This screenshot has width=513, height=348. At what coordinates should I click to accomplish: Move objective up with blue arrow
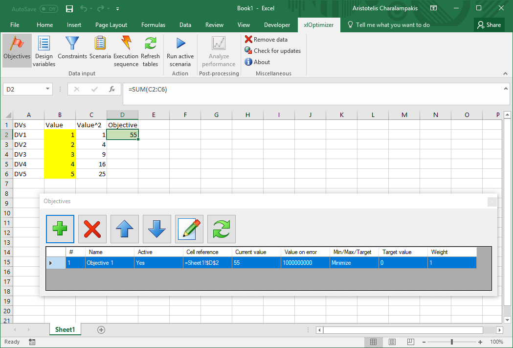(125, 229)
